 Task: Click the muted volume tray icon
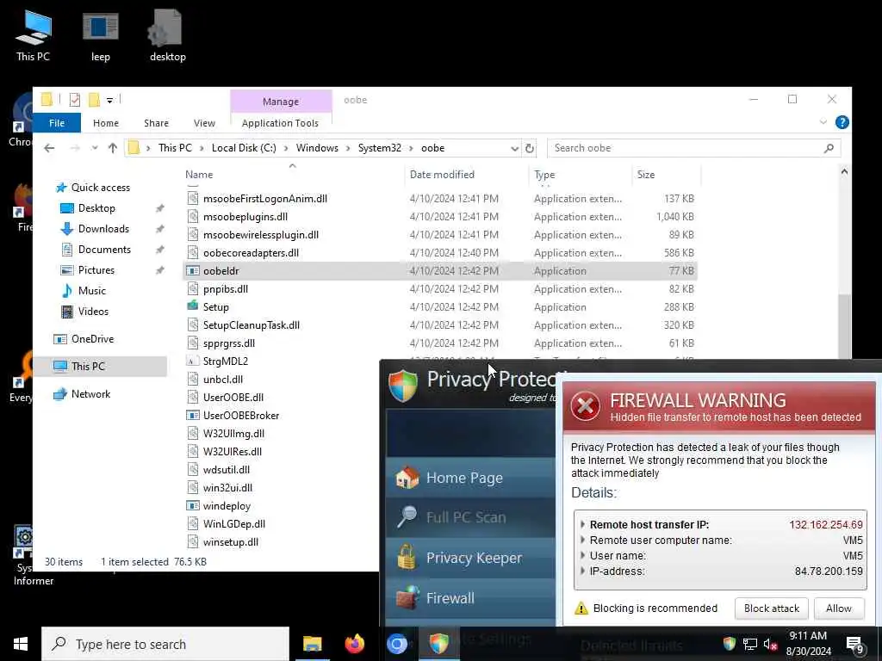tap(769, 644)
